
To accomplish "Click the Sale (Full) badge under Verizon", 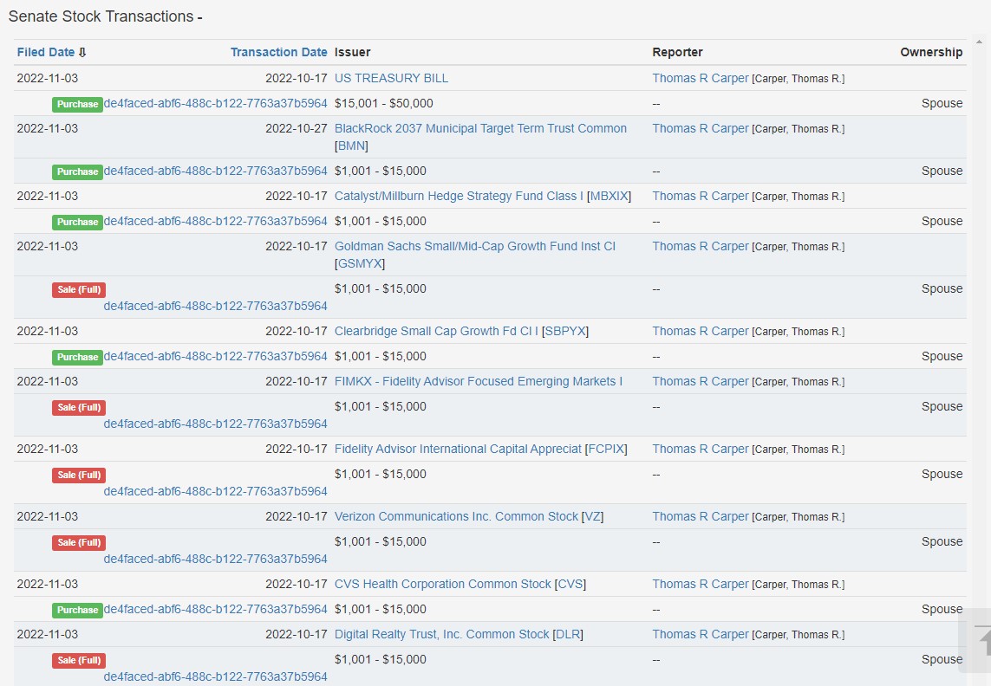I will click(79, 542).
